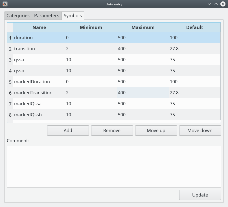Image resolution: width=228 pixels, height=207 pixels.
Task: Select the 'transition' name cell
Action: 39,49
